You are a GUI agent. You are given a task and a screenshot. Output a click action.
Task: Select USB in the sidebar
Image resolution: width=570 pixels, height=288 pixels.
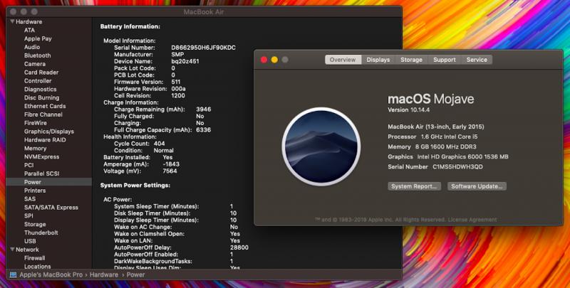pyautogui.click(x=30, y=241)
